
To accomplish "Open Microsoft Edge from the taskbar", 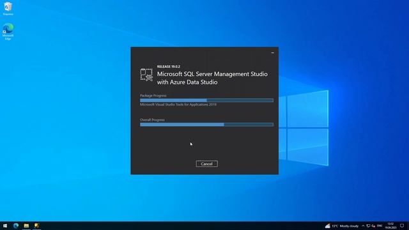I will click(16, 226).
